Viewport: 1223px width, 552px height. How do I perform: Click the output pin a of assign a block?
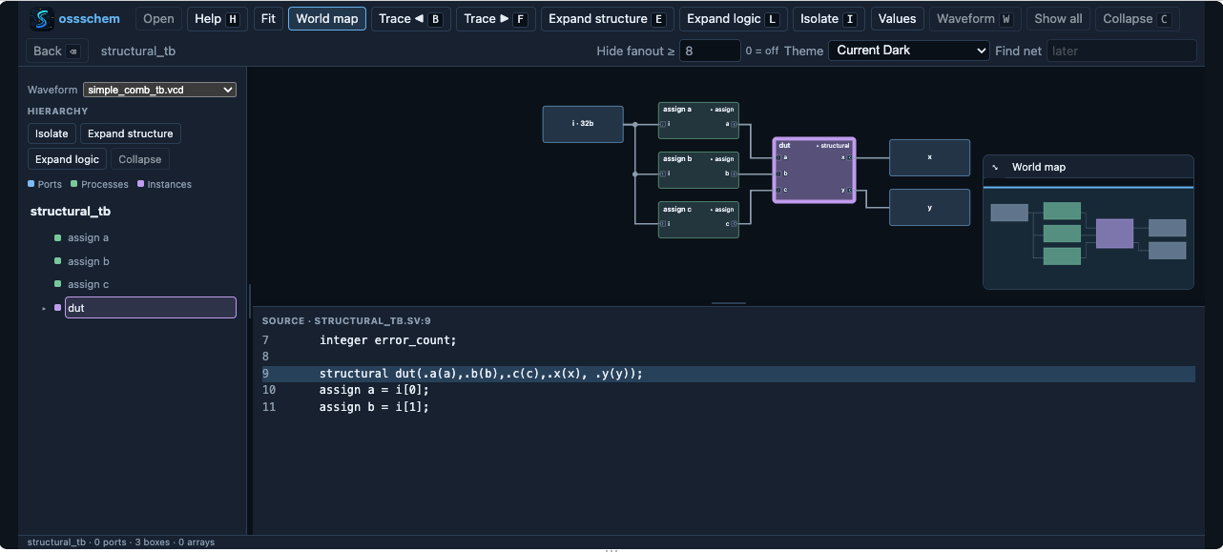[x=734, y=124]
